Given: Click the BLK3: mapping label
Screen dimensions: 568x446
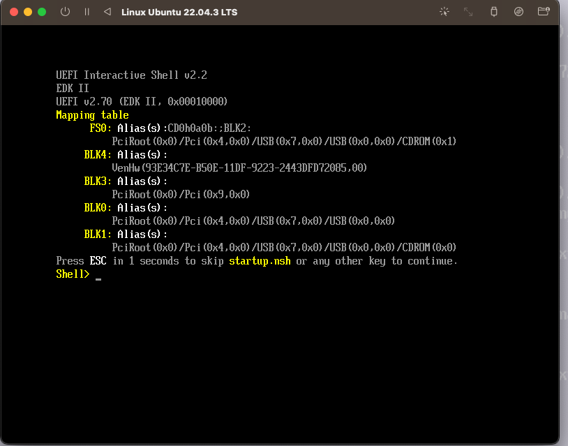Looking at the screenshot, I should [98, 181].
